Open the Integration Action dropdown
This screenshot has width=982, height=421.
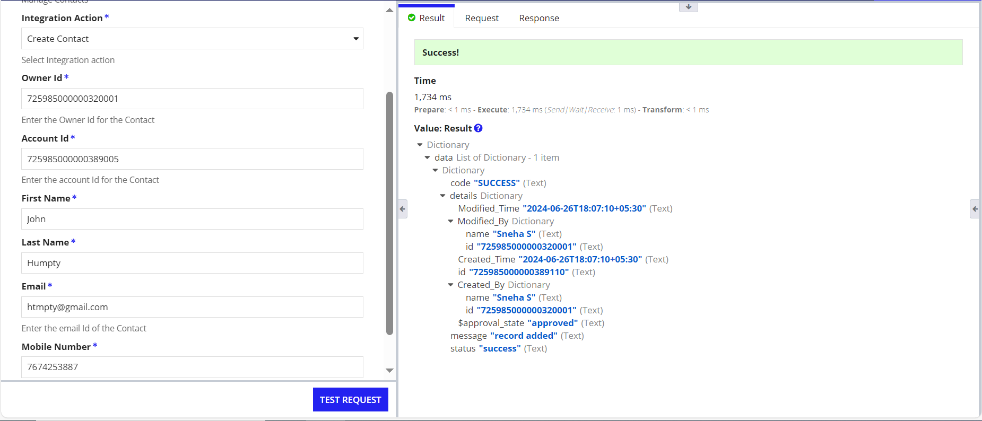pyautogui.click(x=192, y=39)
